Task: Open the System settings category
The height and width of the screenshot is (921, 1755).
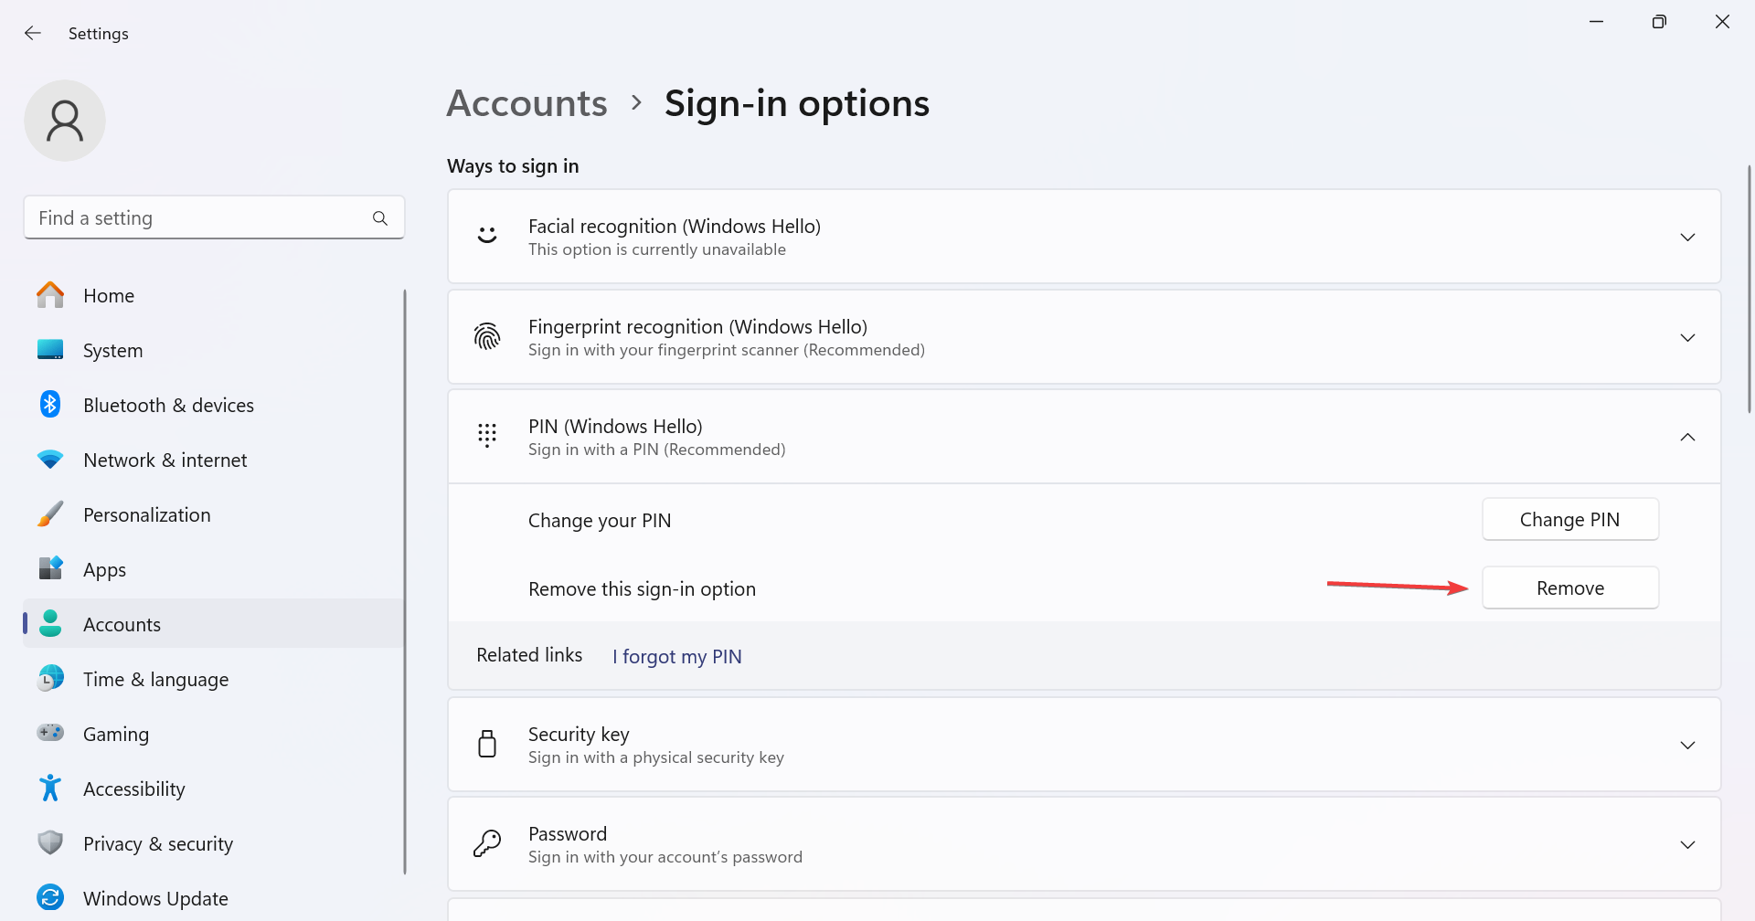Action: 112,351
